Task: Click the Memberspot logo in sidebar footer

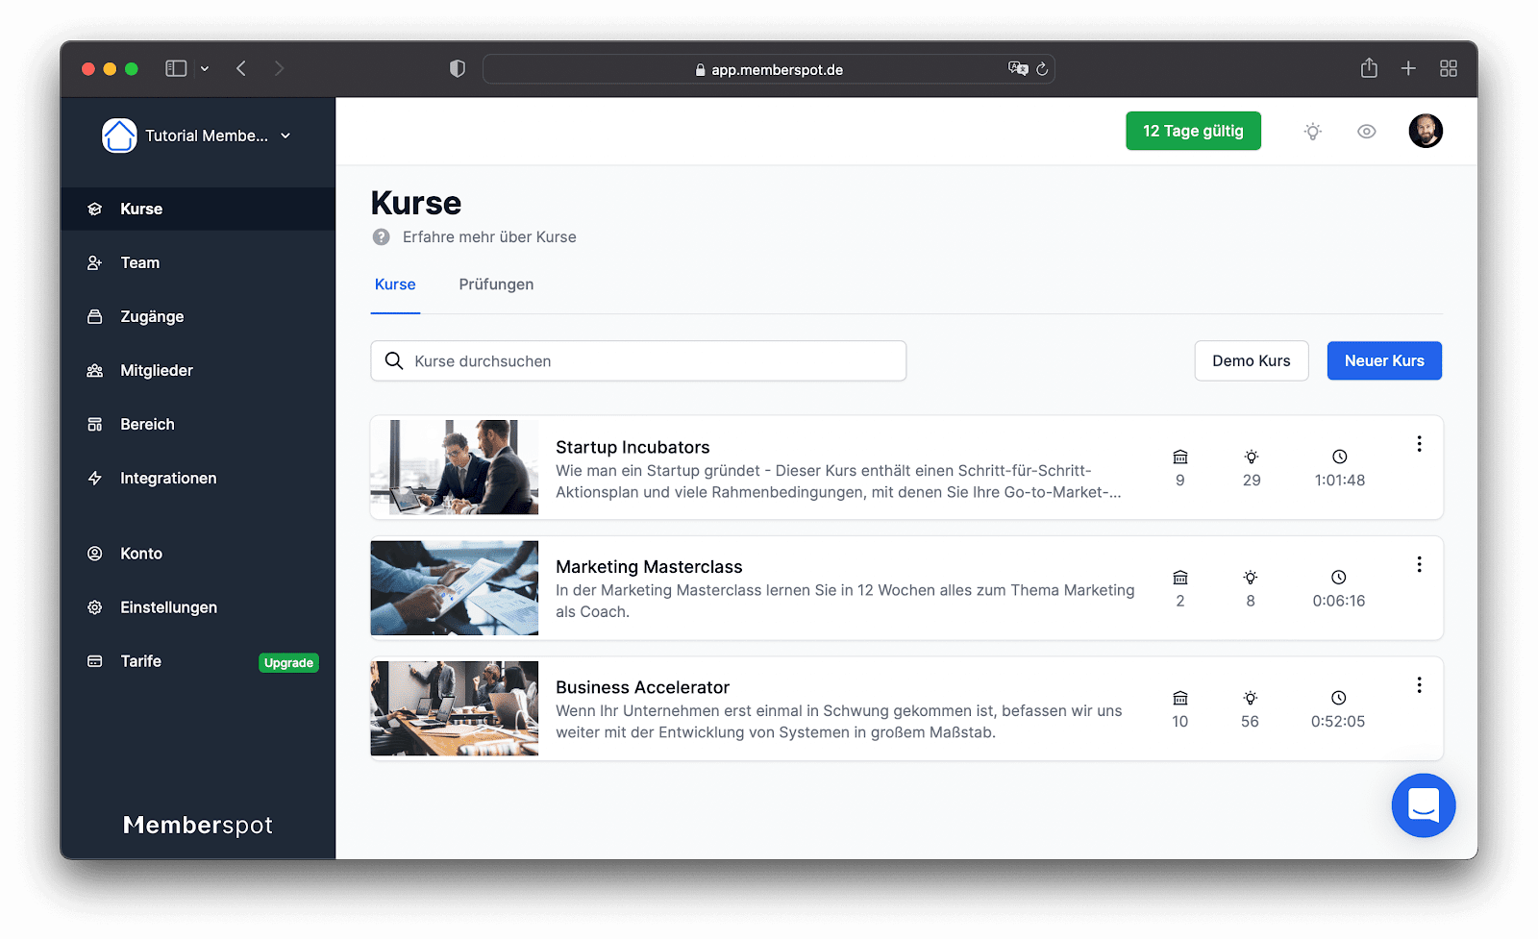Action: (198, 825)
